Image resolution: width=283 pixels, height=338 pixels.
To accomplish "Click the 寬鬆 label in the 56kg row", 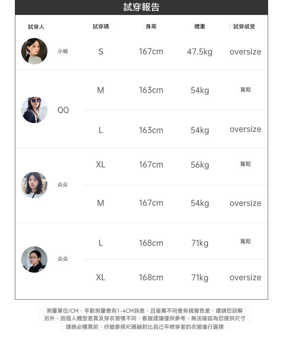I will pyautogui.click(x=246, y=164).
